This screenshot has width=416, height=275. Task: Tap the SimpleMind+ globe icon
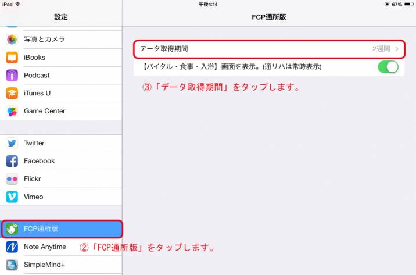[x=12, y=265]
